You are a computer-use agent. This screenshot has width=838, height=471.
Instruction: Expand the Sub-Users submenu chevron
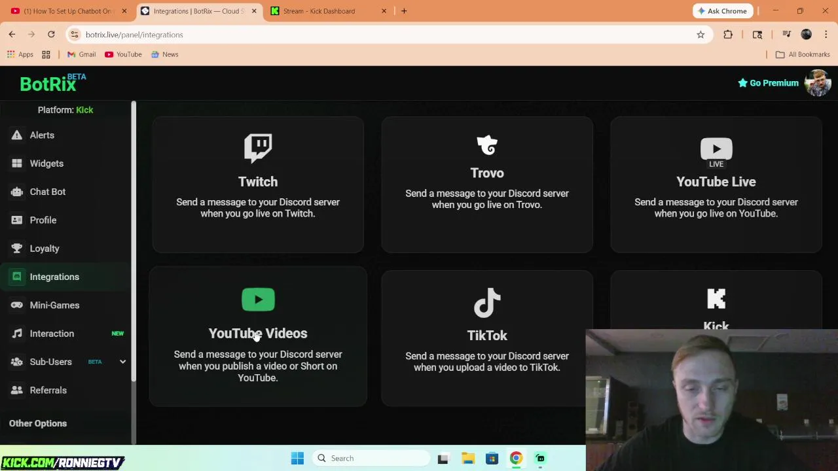point(122,362)
